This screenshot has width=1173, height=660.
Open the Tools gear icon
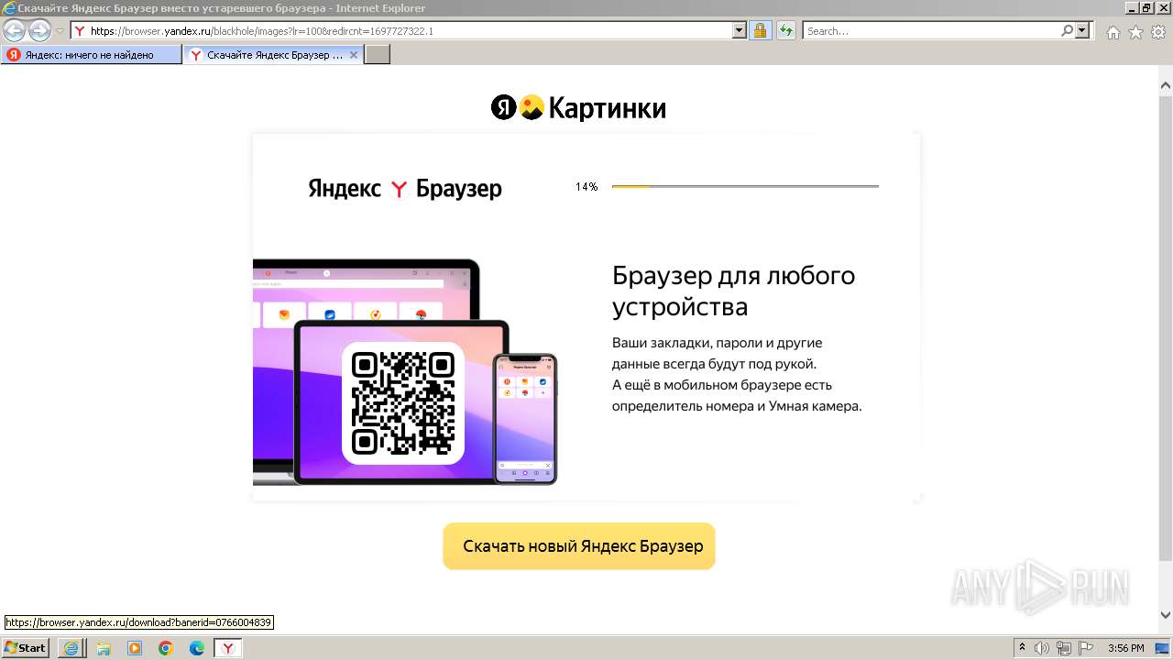1158,32
